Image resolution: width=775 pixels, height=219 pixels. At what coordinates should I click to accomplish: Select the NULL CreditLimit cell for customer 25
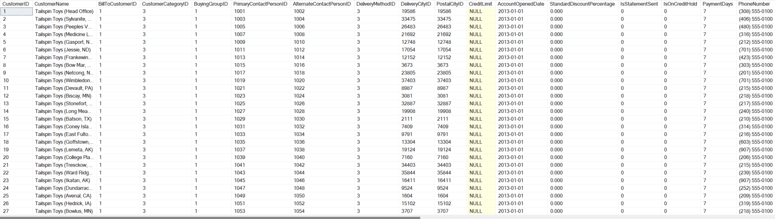pyautogui.click(x=481, y=196)
